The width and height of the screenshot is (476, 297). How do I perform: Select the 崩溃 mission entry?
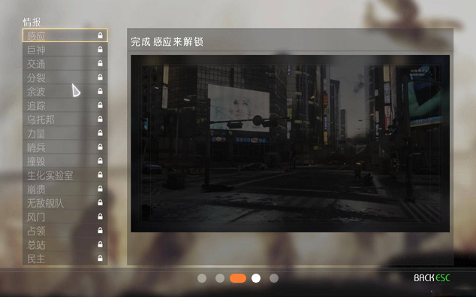(65, 189)
